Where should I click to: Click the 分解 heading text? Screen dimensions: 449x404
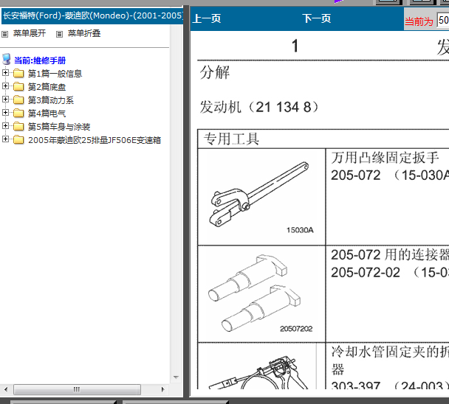point(215,72)
